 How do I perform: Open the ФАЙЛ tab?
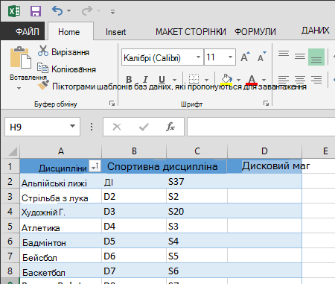point(23,31)
